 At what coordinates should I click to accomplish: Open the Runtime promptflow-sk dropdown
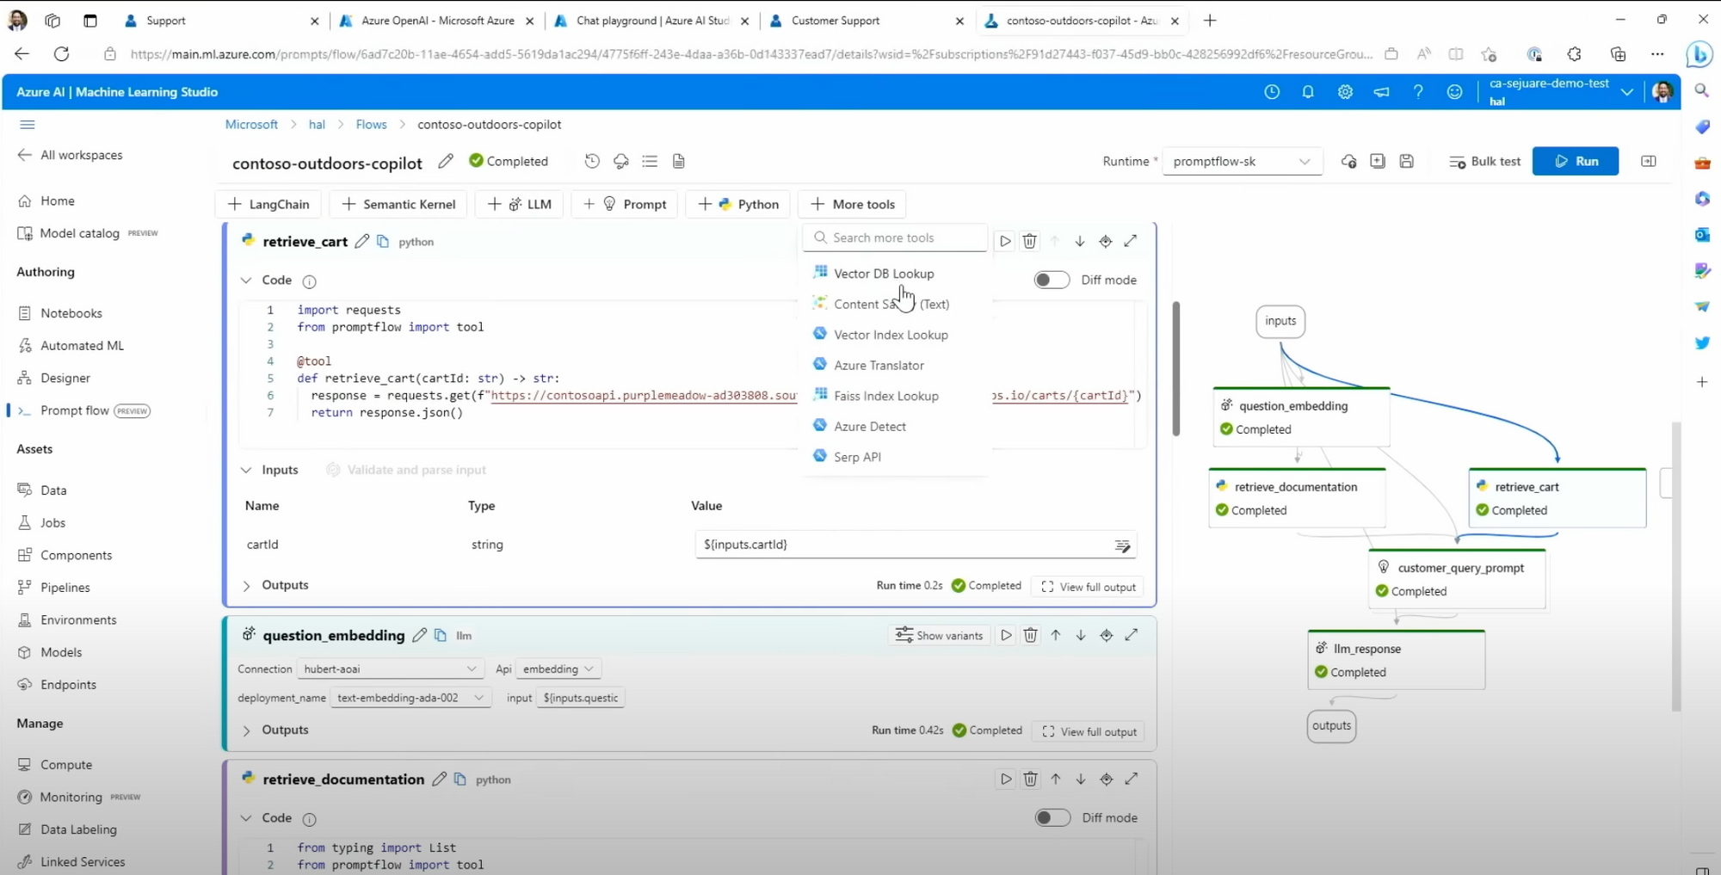[x=1241, y=162]
